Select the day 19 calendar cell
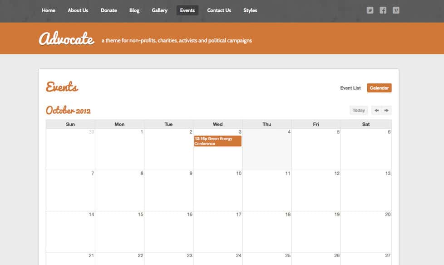The image size is (444, 265). click(316, 231)
